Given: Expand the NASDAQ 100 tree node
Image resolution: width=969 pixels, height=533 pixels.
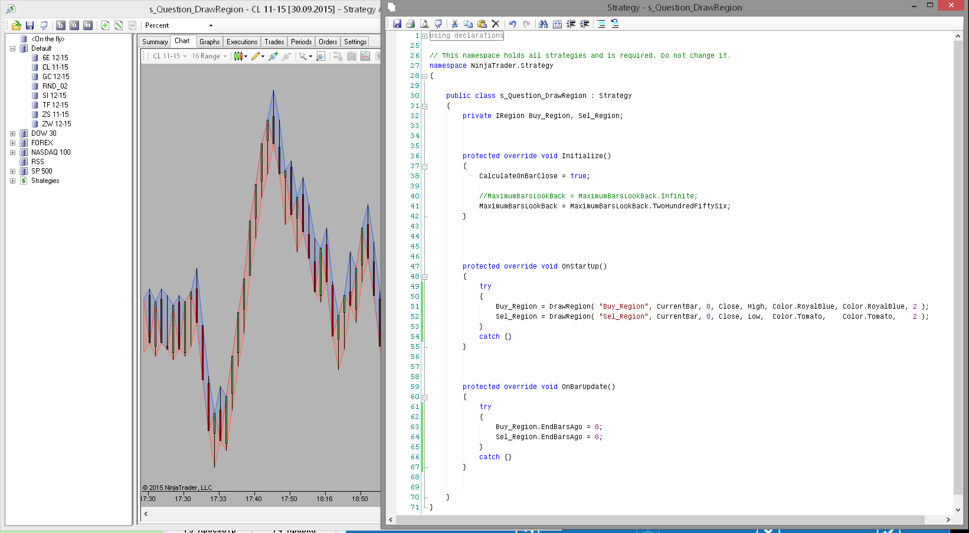Looking at the screenshot, I should click(x=12, y=152).
